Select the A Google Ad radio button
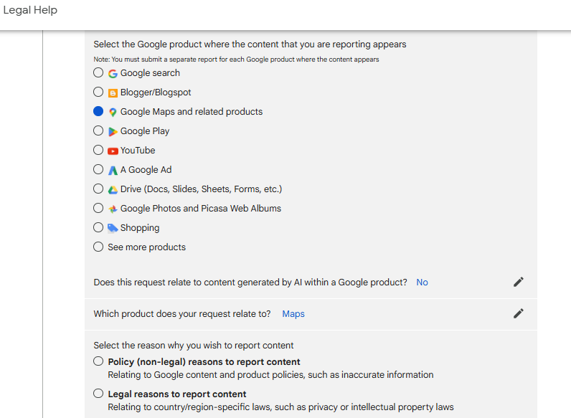571x418 pixels. coord(98,169)
